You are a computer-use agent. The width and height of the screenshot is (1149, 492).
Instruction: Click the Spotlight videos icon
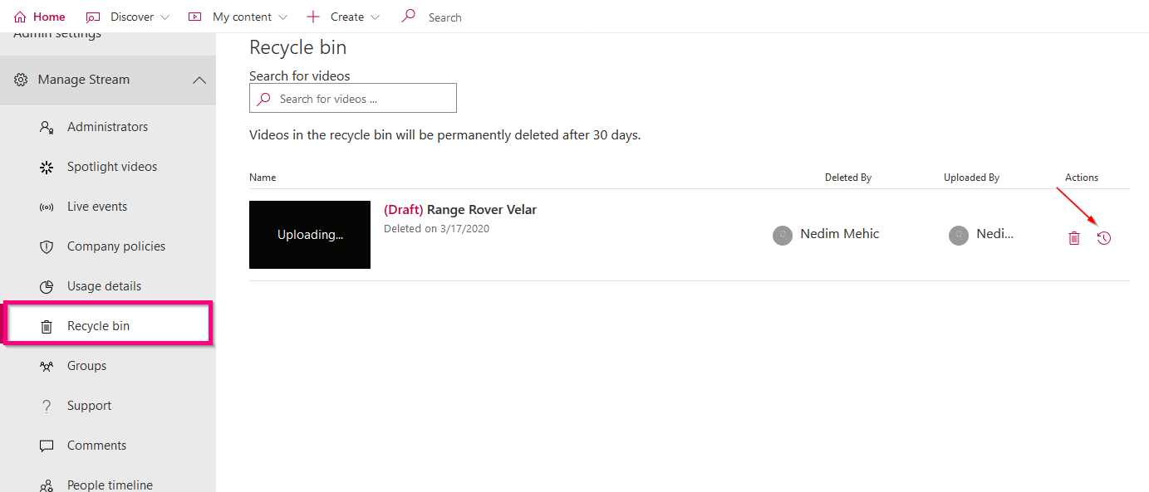(47, 167)
